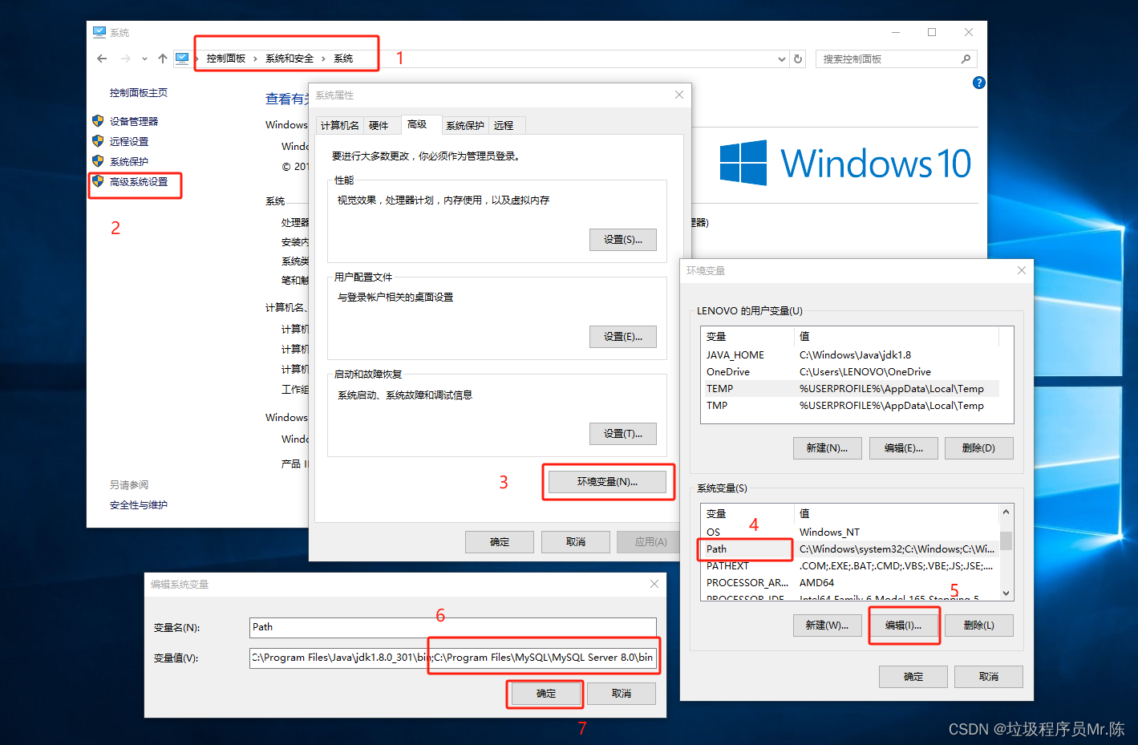Viewport: 1138px width, 745px height.
Task: Click the Back arrow in the System window
Action: click(102, 59)
